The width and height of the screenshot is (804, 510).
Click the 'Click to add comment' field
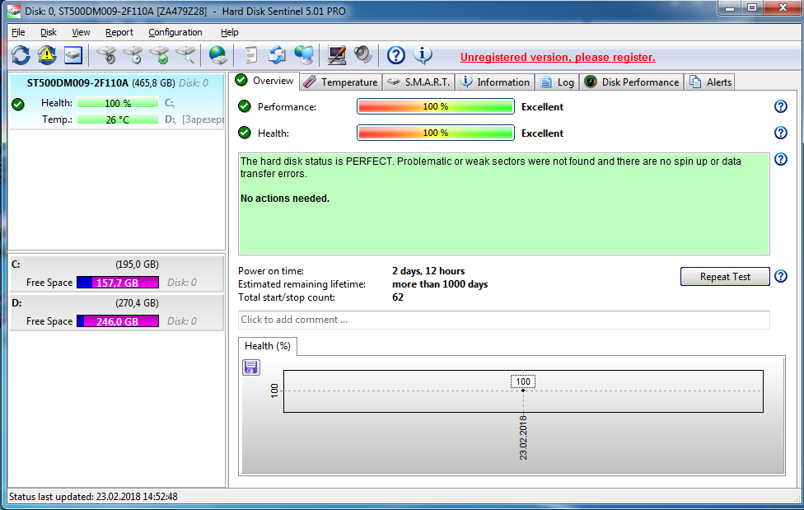(x=504, y=320)
